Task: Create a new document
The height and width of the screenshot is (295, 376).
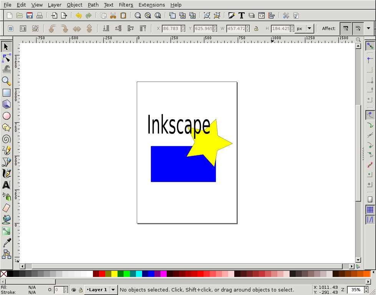Action: point(10,16)
